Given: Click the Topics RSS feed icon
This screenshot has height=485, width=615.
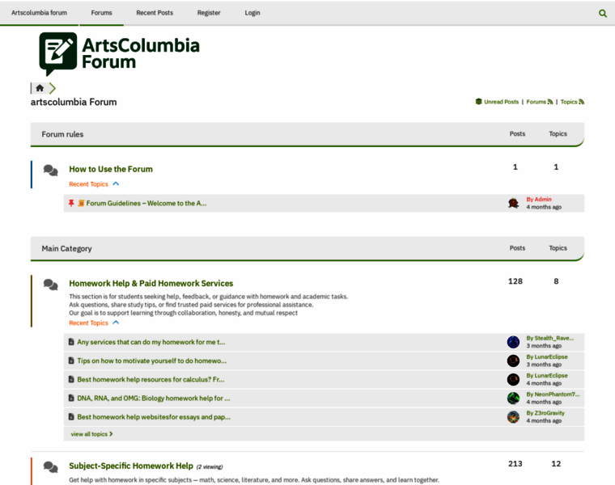Looking at the screenshot, I should click(581, 102).
